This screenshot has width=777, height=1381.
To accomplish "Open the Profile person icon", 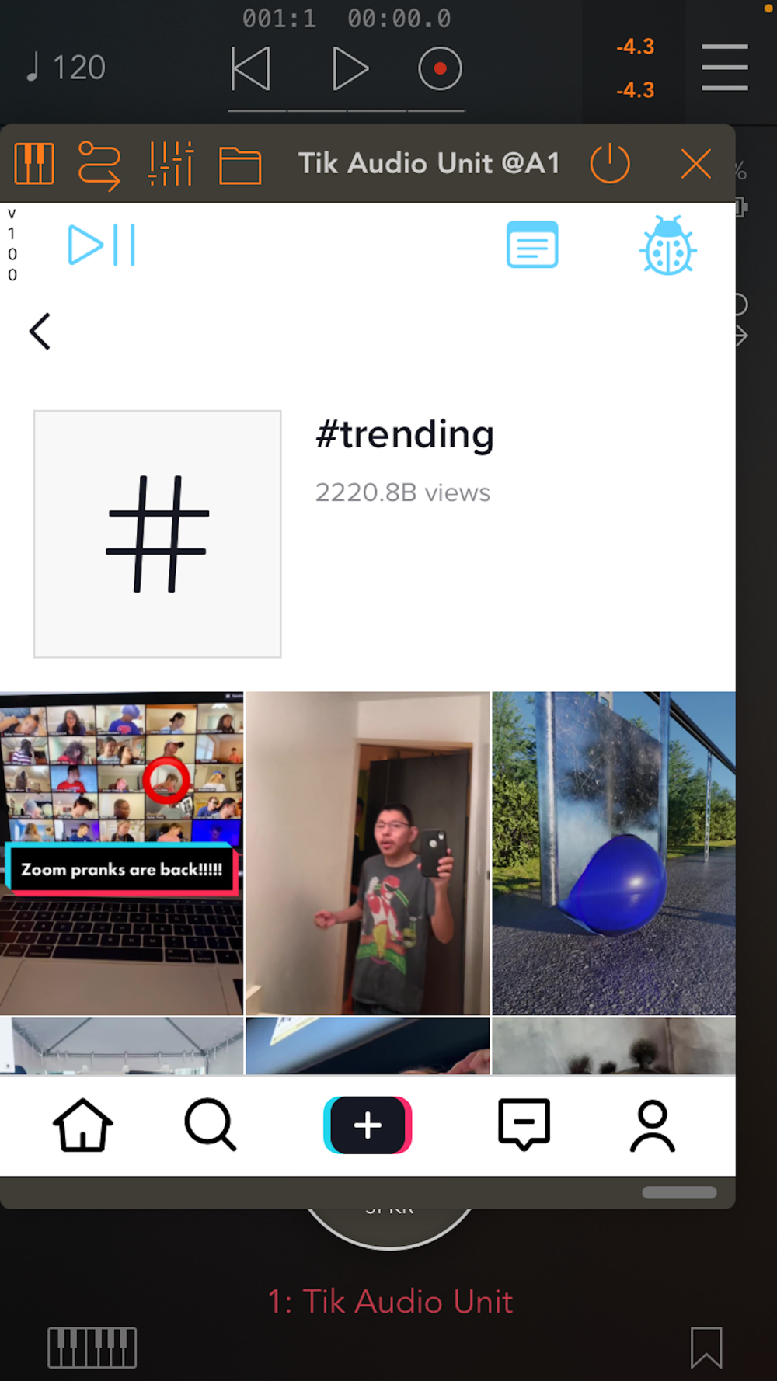I will point(653,1125).
